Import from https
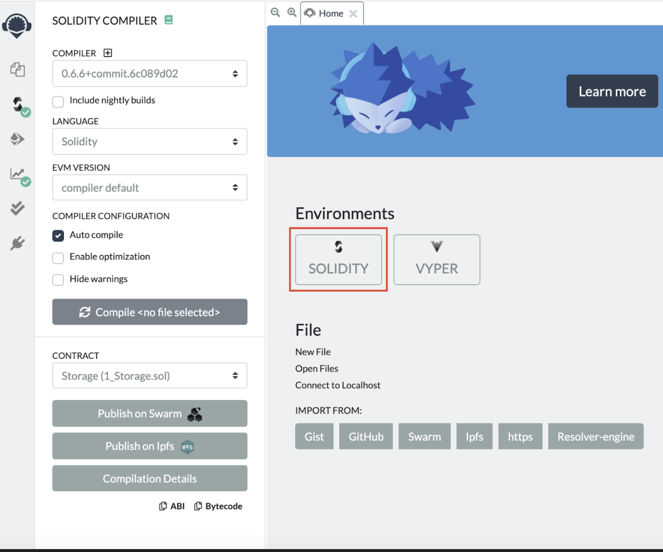 click(520, 436)
